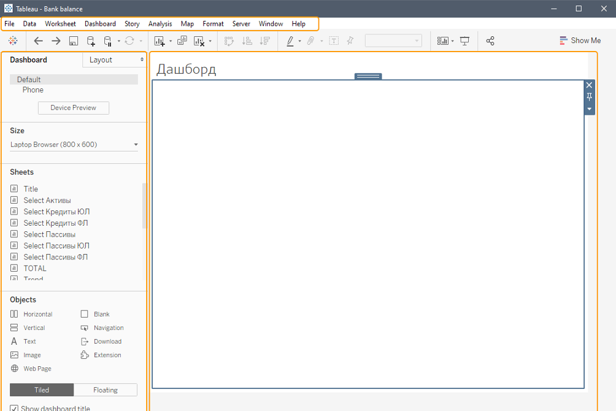Click the Sort ascending icon
The image size is (616, 411).
tap(247, 40)
